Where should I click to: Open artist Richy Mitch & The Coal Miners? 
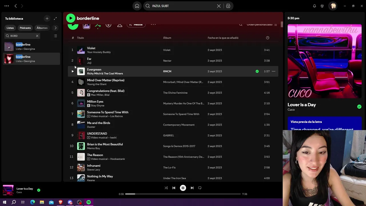click(x=105, y=74)
